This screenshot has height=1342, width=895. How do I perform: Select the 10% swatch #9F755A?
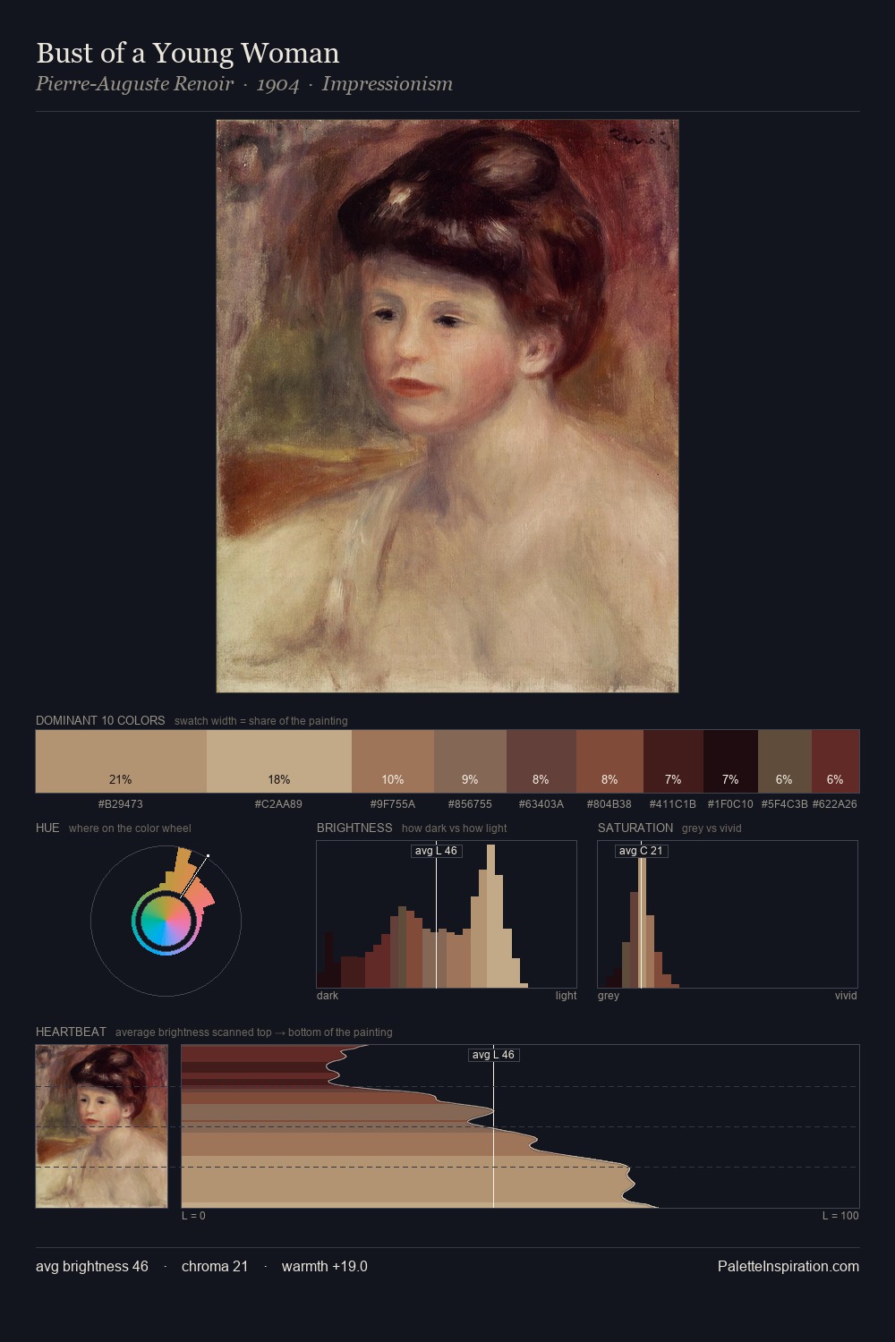tap(393, 761)
